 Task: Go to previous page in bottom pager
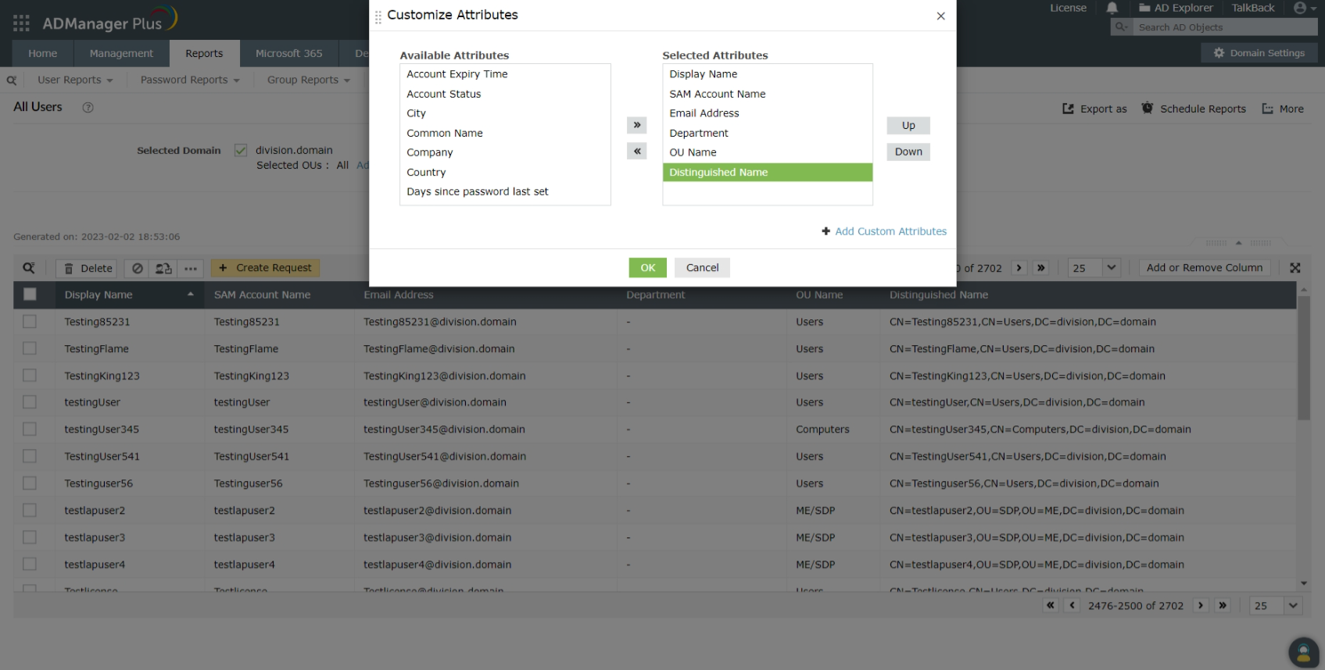[x=1073, y=605]
